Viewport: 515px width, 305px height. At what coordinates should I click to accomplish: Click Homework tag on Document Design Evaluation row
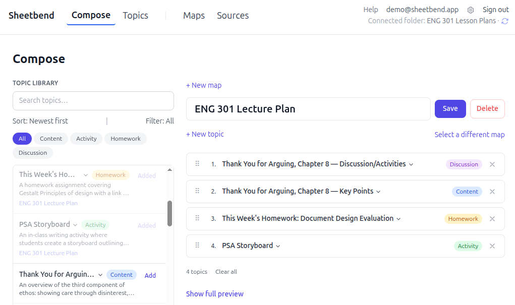(463, 219)
